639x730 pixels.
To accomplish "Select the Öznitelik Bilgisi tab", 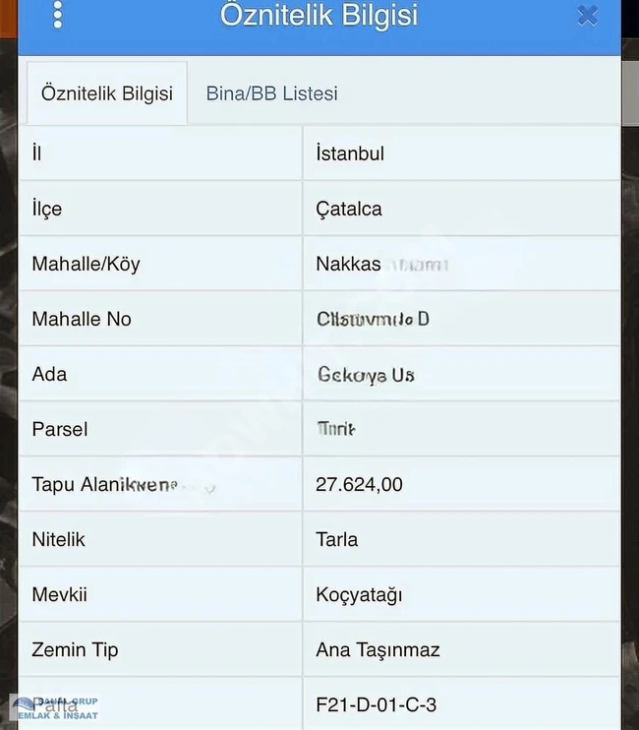I will [106, 93].
